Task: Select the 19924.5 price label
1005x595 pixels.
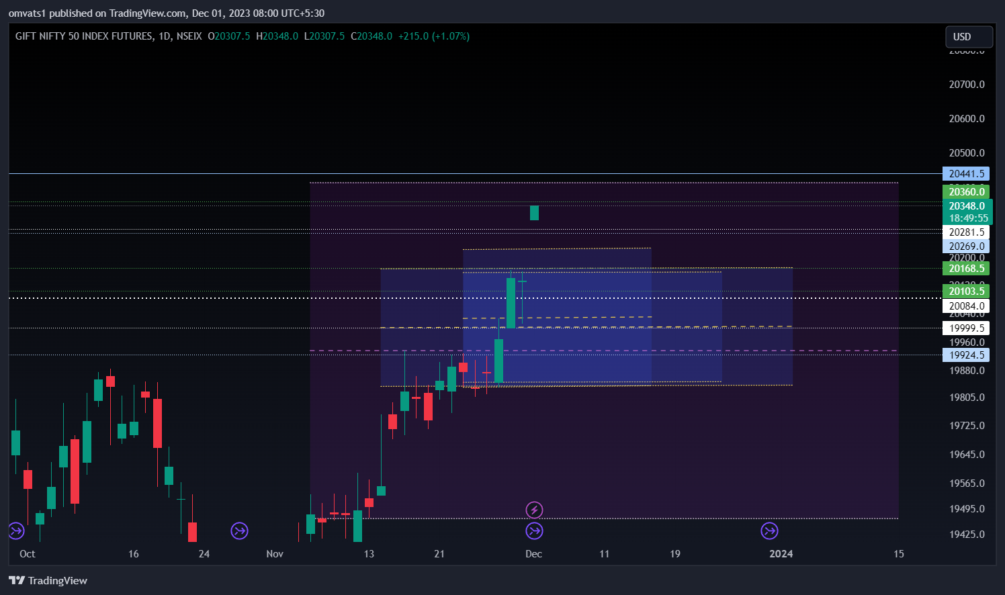Action: [x=966, y=355]
